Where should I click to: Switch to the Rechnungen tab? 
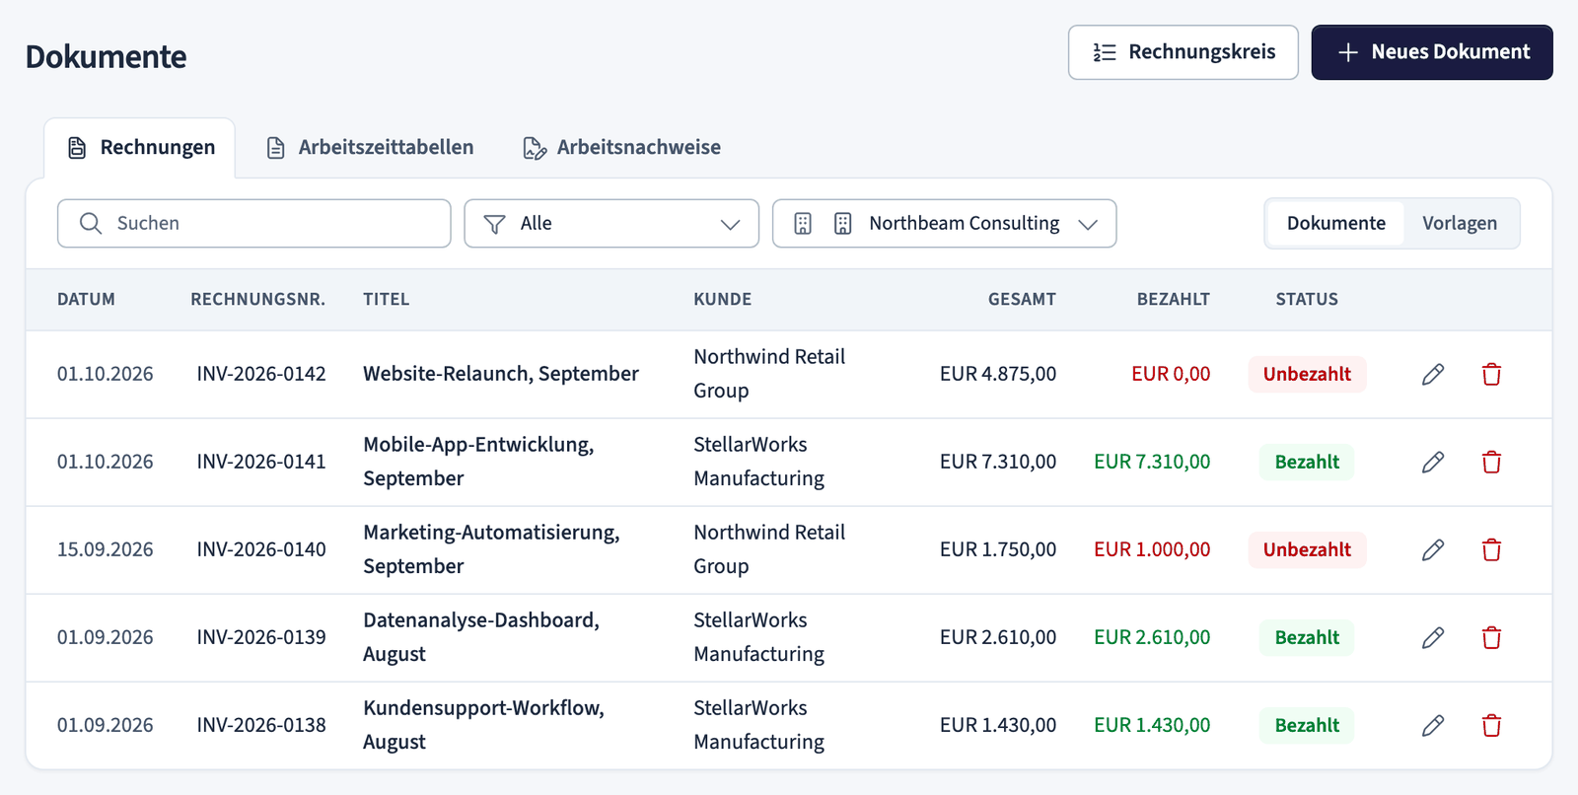tap(140, 148)
